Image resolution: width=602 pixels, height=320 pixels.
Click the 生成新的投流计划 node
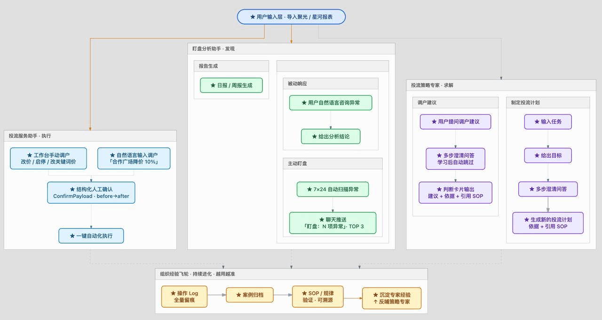click(x=548, y=223)
